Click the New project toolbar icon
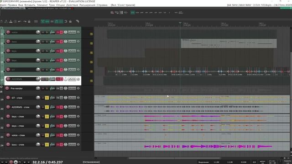Image resolution: width=292 pixels, height=164 pixels. (x=1, y=21)
